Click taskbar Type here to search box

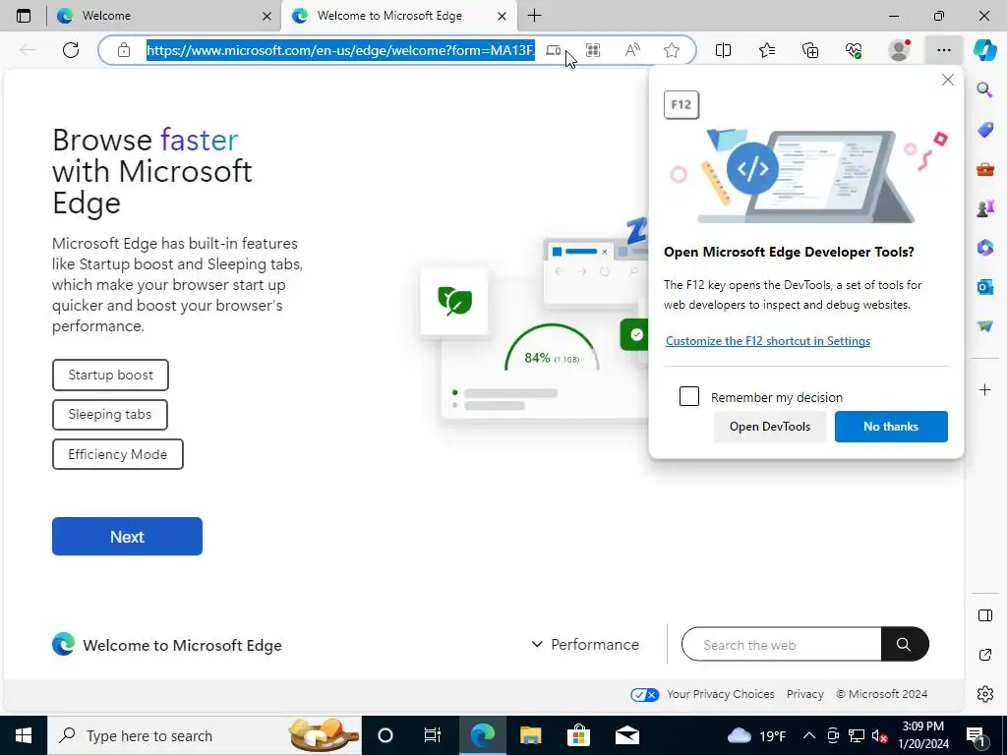point(205,735)
